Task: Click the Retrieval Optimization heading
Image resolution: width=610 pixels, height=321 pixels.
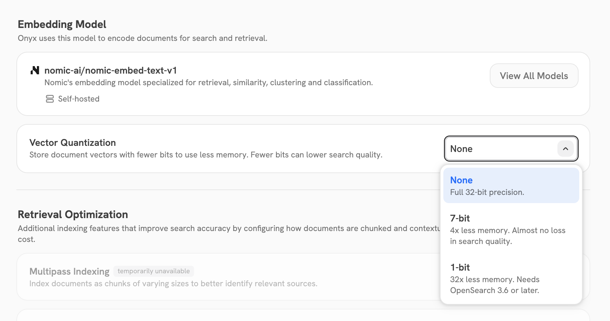Action: coord(73,214)
